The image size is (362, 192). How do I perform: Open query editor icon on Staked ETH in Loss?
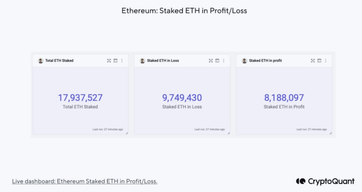point(217,61)
